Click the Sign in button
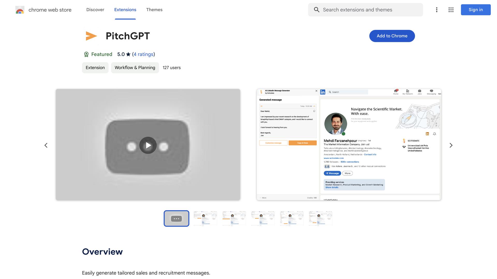This screenshot has width=497, height=279. (x=475, y=10)
